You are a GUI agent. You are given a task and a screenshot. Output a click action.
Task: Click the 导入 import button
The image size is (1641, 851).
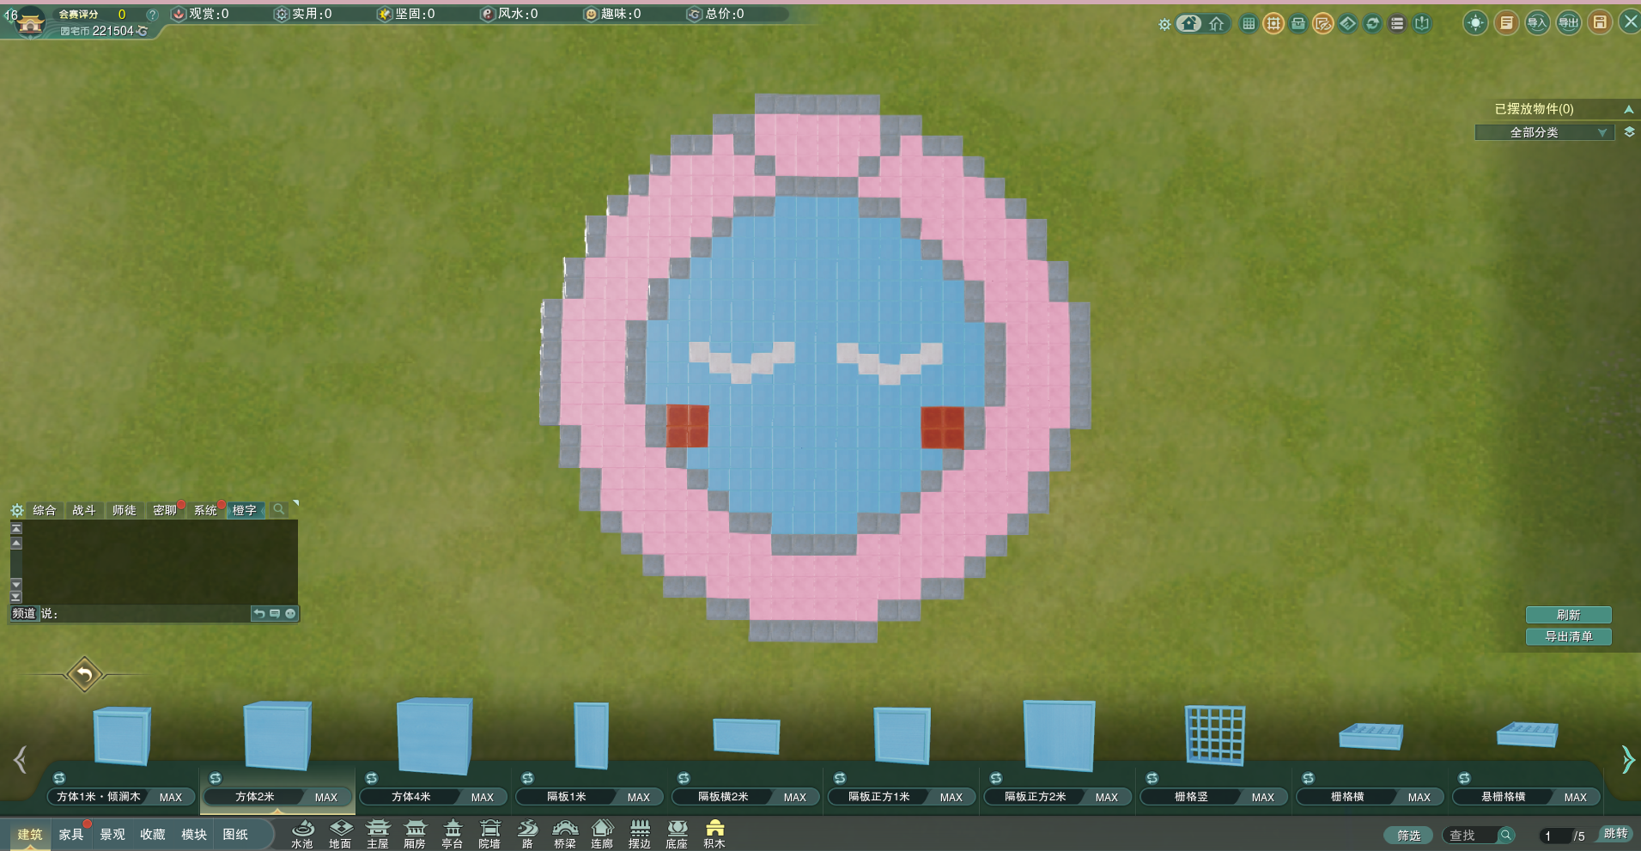click(1537, 23)
